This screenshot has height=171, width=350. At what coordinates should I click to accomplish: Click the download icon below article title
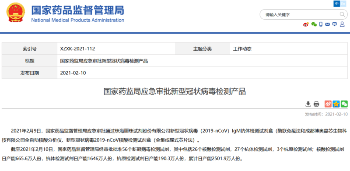coord(308,104)
